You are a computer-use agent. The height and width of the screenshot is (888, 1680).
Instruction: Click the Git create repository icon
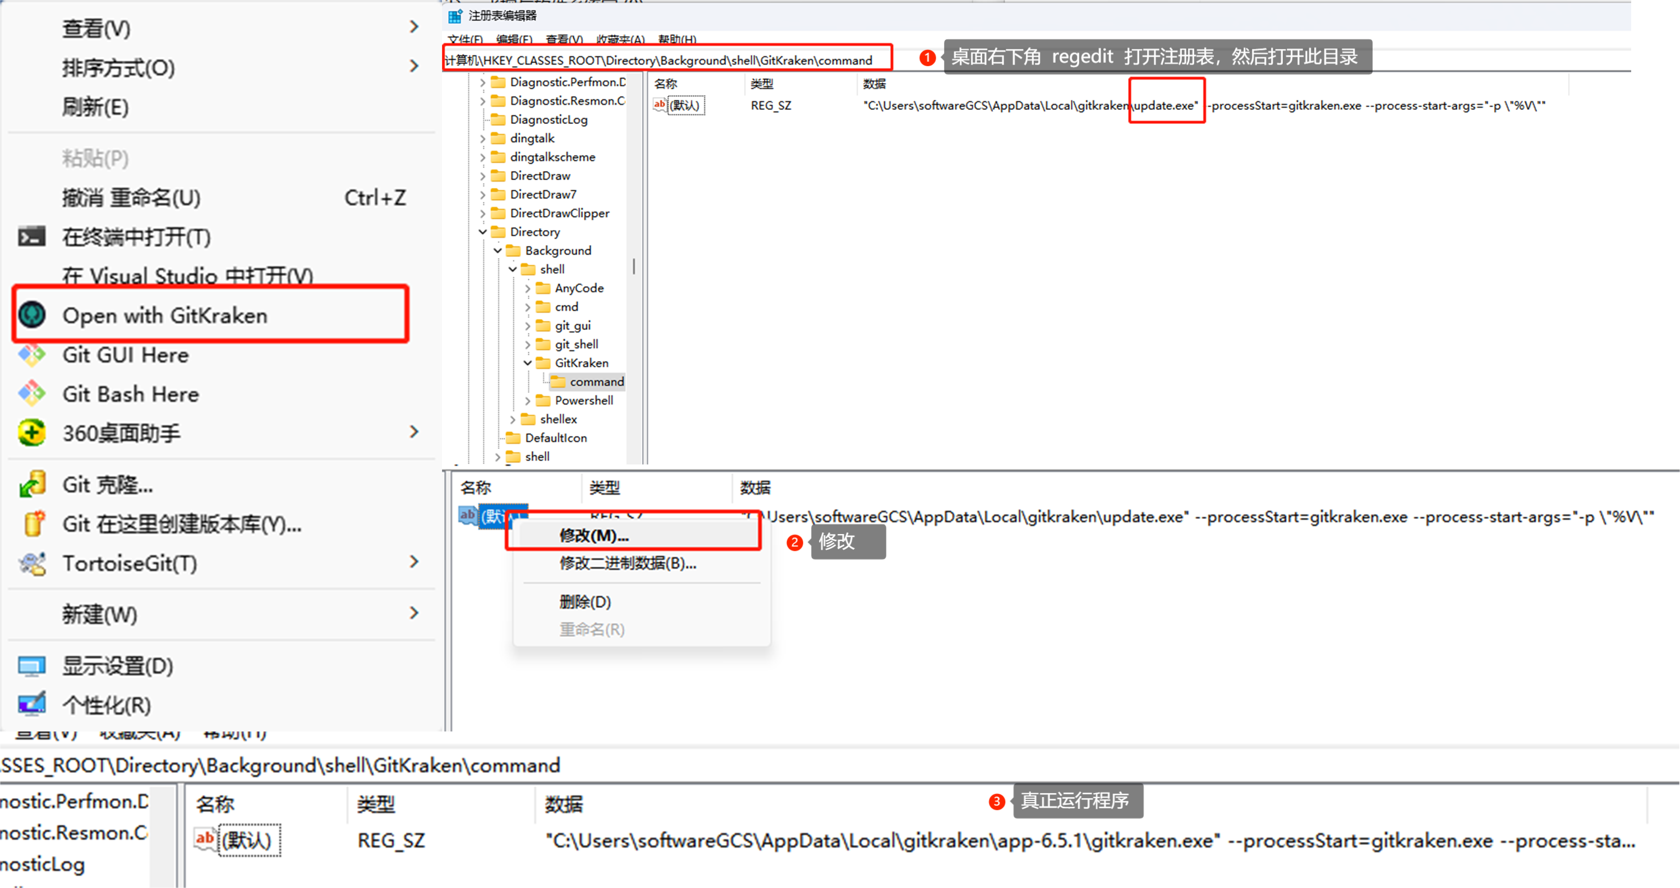[33, 523]
